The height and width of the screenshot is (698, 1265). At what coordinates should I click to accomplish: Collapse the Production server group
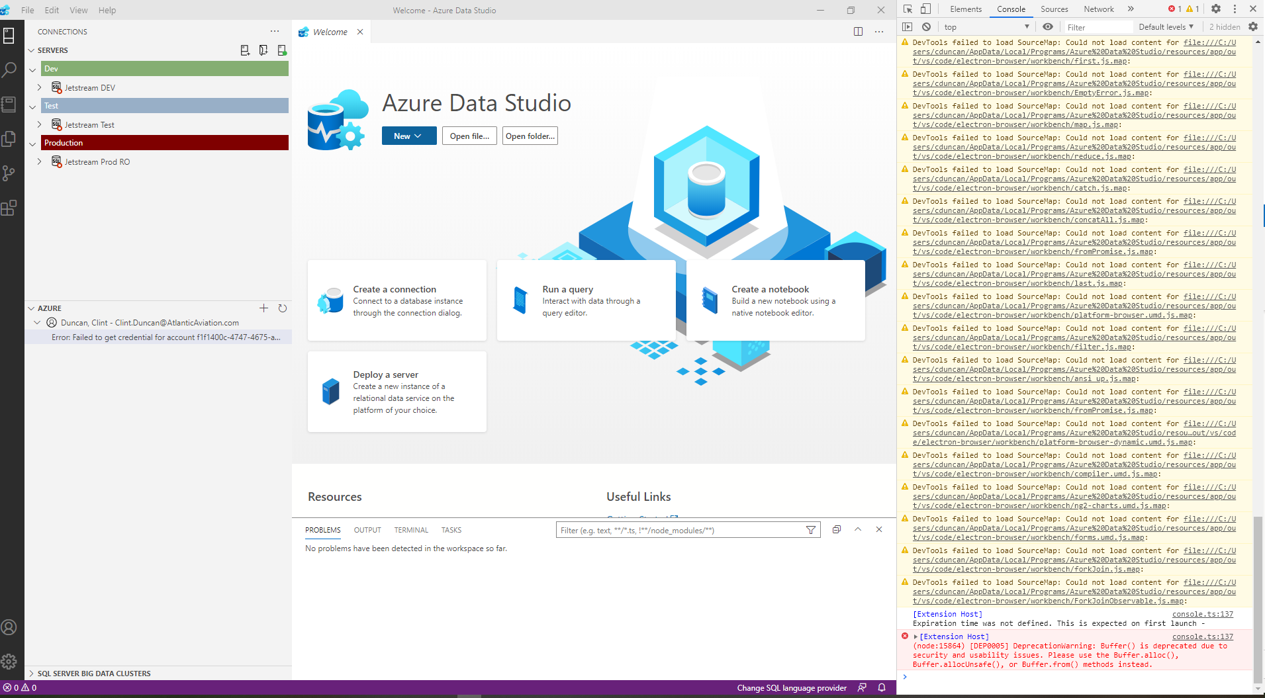pos(33,143)
